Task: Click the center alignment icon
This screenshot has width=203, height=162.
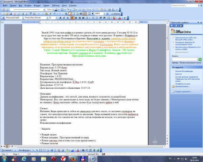Action: click(x=76, y=18)
